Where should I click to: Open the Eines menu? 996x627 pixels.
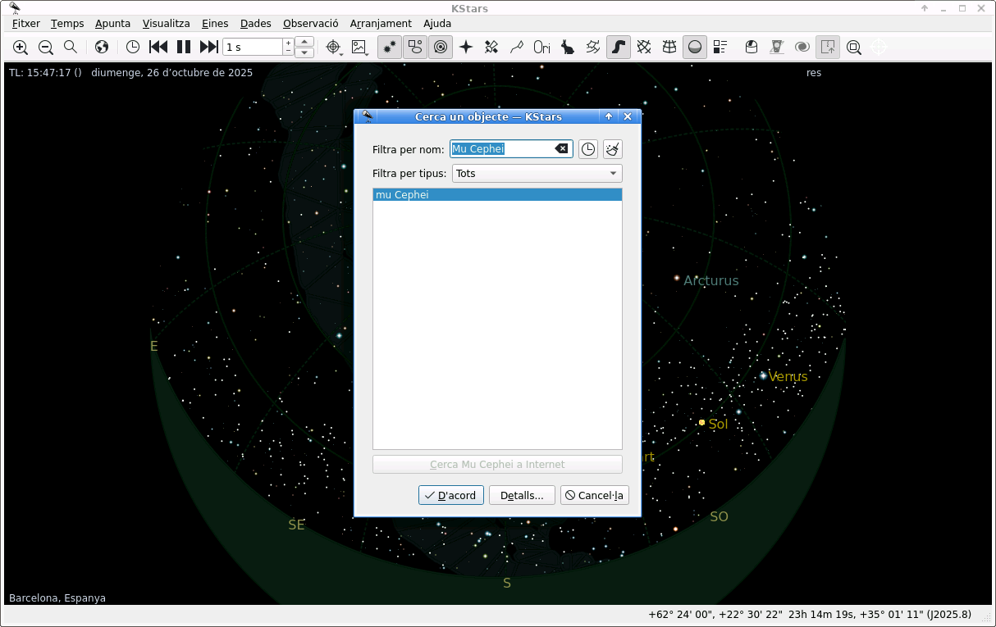215,24
